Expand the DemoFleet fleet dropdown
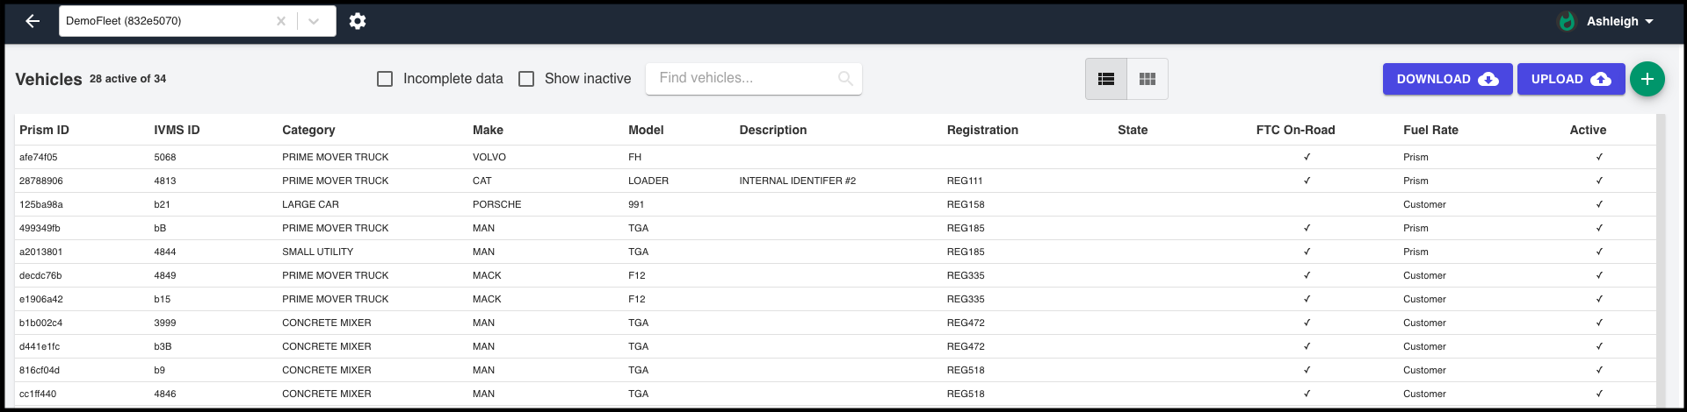The image size is (1687, 412). pos(314,21)
